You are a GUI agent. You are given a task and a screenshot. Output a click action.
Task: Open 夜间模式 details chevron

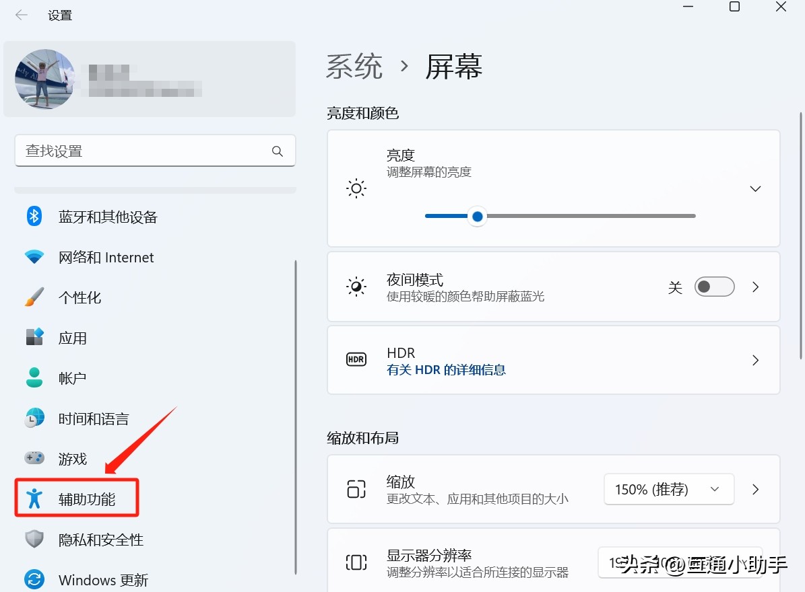point(755,287)
